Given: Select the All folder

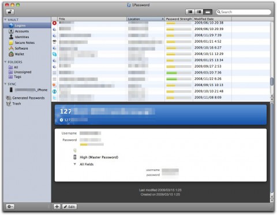Looking at the screenshot, I should (x=16, y=67).
